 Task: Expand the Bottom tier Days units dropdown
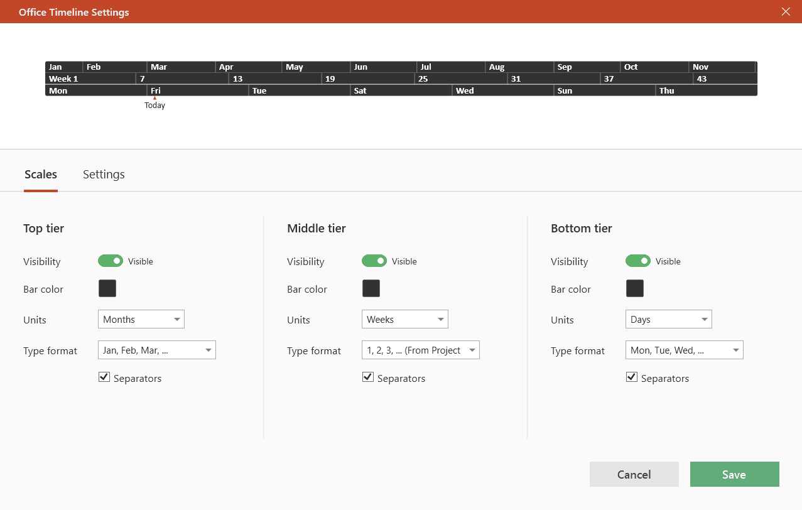tap(669, 319)
